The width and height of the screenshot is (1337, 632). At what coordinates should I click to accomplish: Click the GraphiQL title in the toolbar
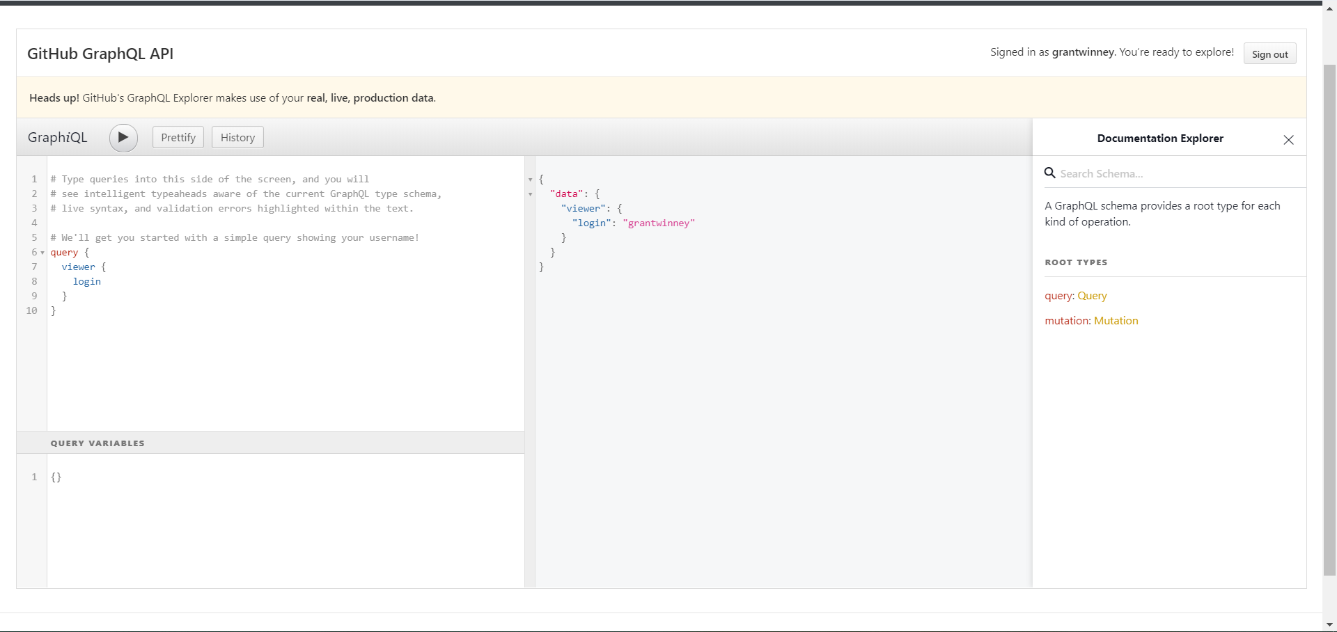coord(58,138)
